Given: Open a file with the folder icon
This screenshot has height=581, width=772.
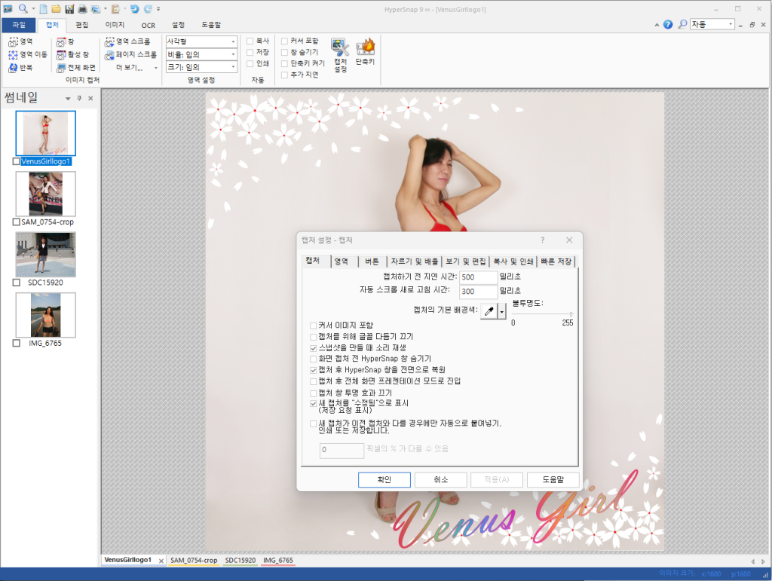Looking at the screenshot, I should coord(56,9).
